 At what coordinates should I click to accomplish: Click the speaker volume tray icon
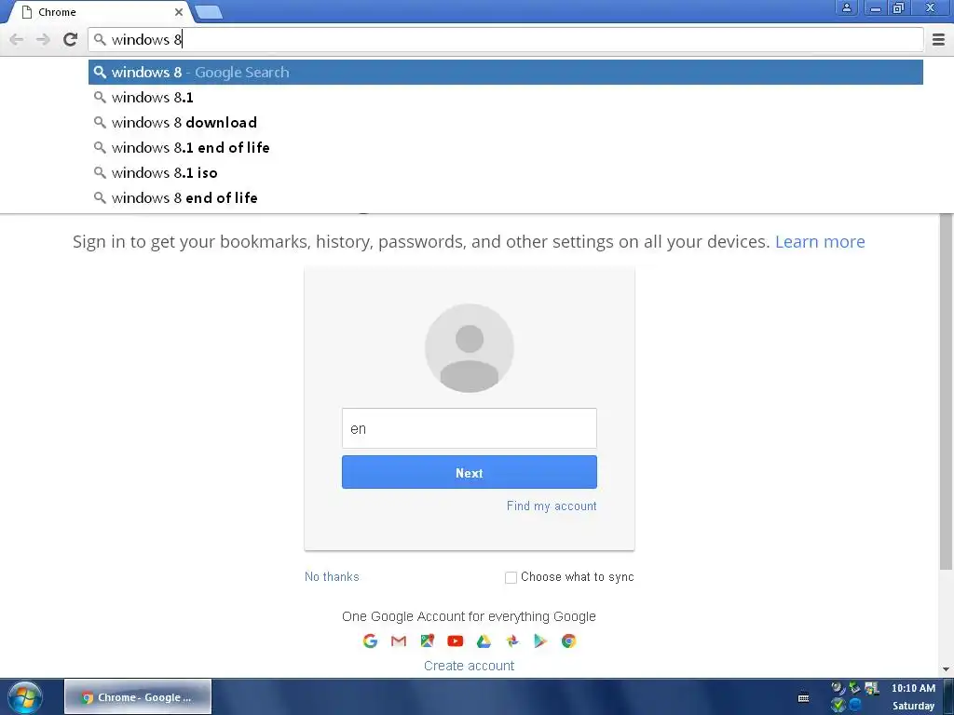[x=838, y=688]
